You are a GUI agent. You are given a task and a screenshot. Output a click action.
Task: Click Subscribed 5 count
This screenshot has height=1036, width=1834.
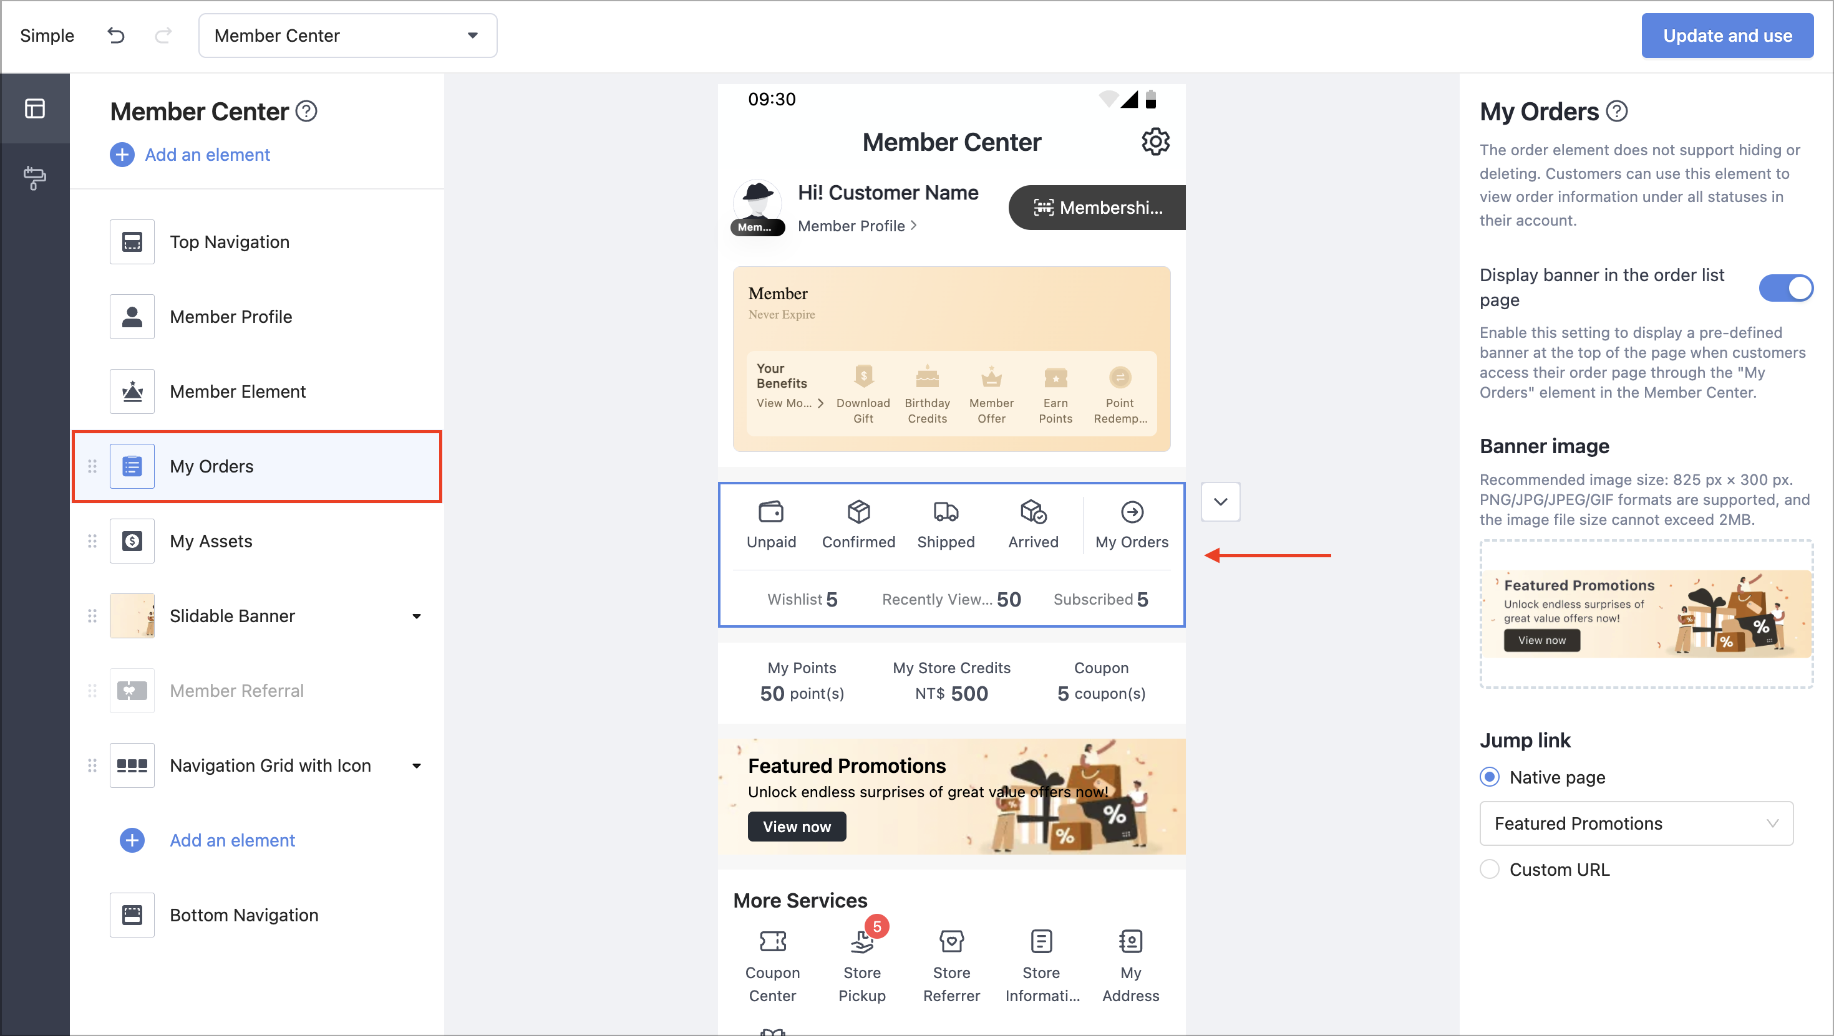tap(1100, 599)
